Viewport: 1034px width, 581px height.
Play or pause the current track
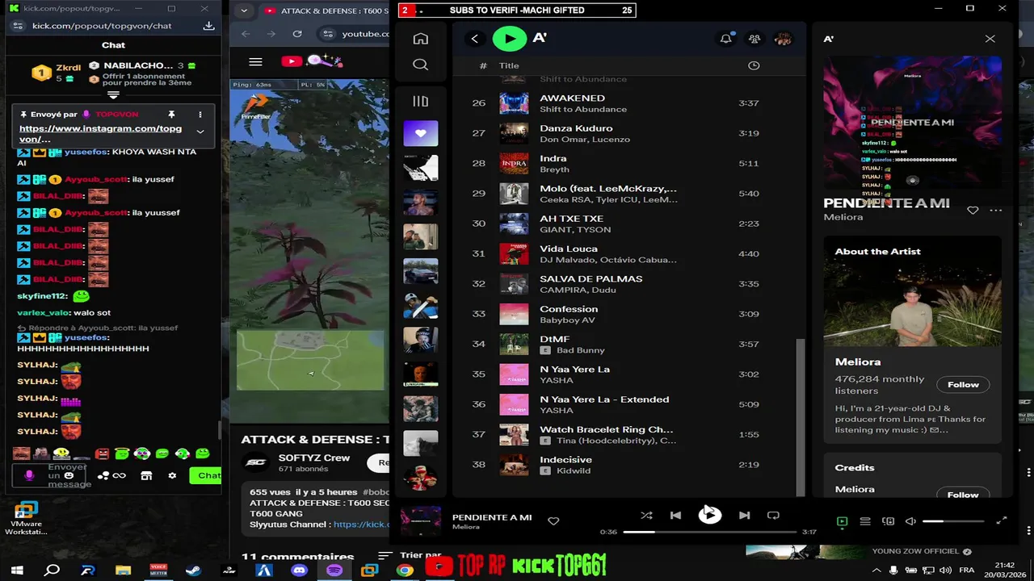[x=709, y=514]
